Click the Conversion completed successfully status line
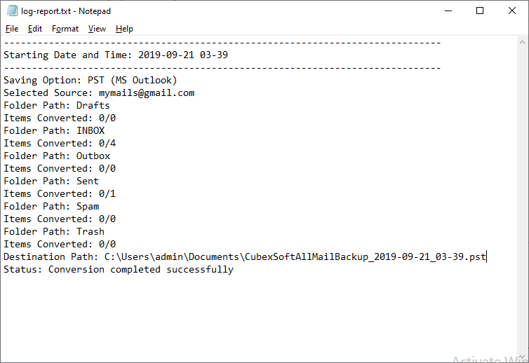This screenshot has height=363, width=529. point(118,269)
